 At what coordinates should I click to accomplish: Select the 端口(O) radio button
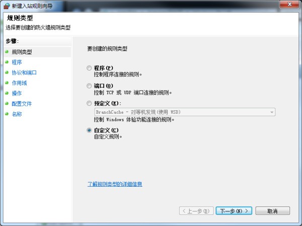pyautogui.click(x=89, y=86)
